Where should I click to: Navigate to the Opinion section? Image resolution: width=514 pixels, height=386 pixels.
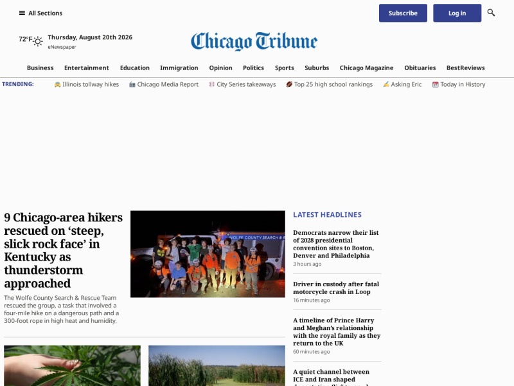[x=220, y=68]
